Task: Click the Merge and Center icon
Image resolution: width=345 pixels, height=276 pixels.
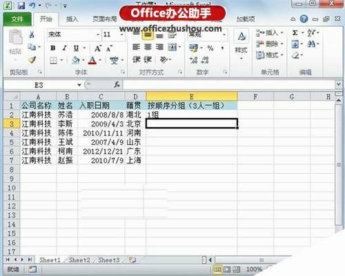Action: click(x=172, y=47)
